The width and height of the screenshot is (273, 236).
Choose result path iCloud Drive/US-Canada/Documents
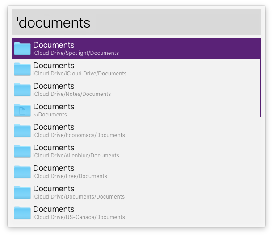click(x=79, y=217)
